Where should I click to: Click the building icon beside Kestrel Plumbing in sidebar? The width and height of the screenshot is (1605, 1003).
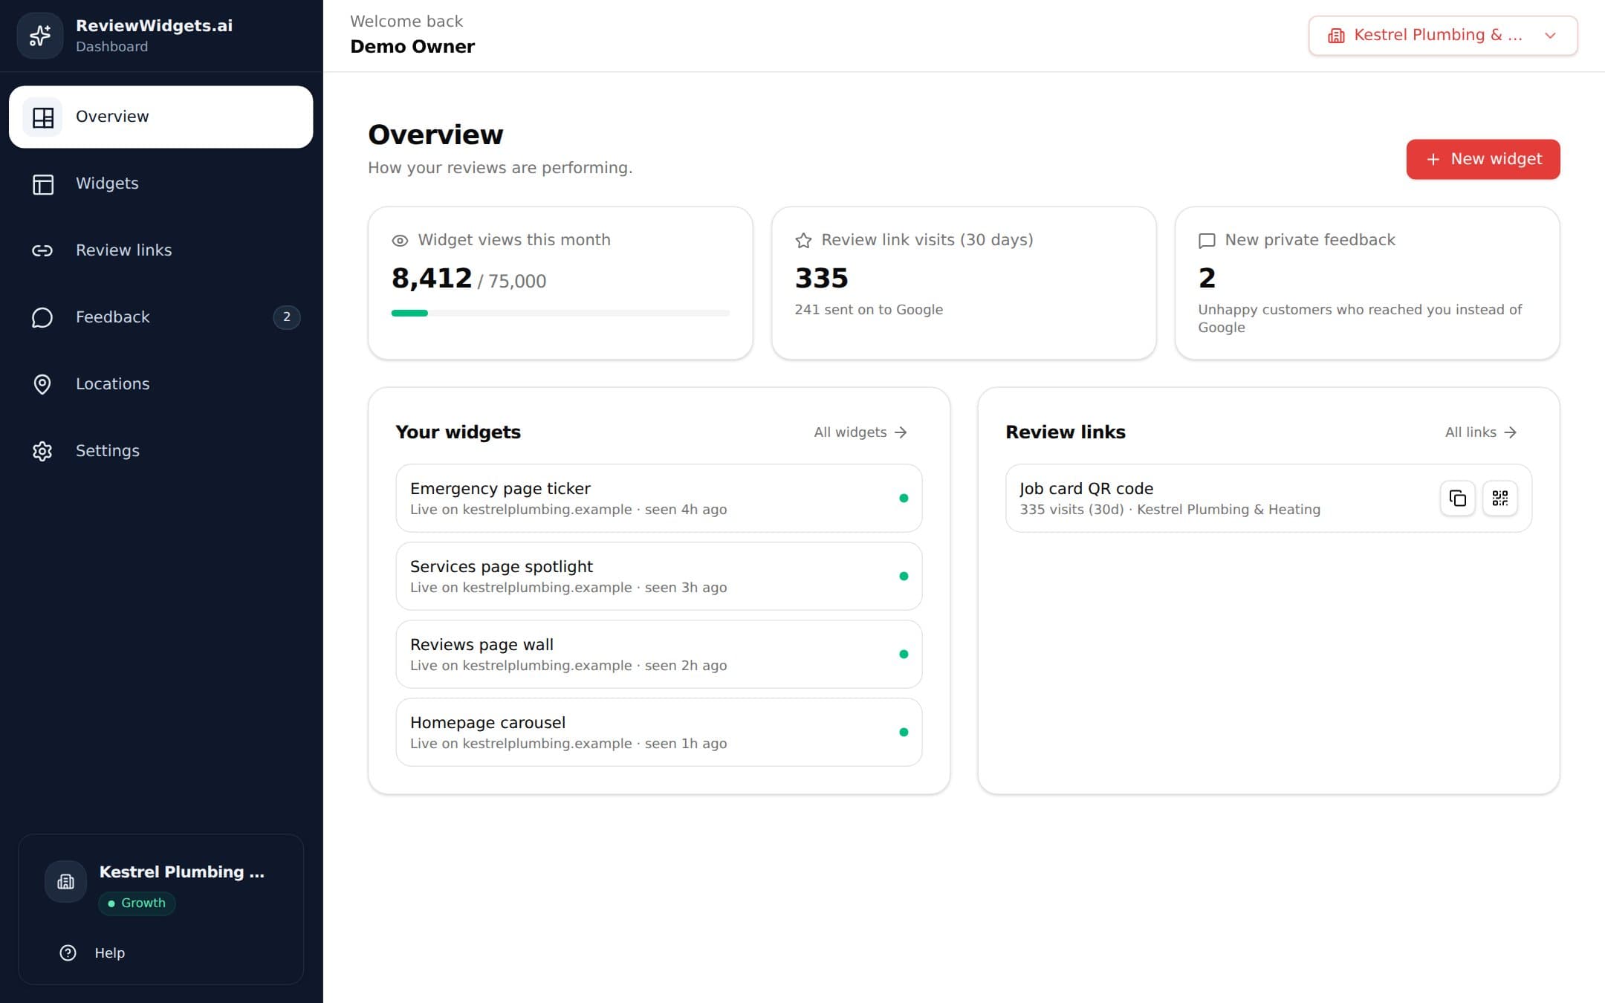pos(66,882)
